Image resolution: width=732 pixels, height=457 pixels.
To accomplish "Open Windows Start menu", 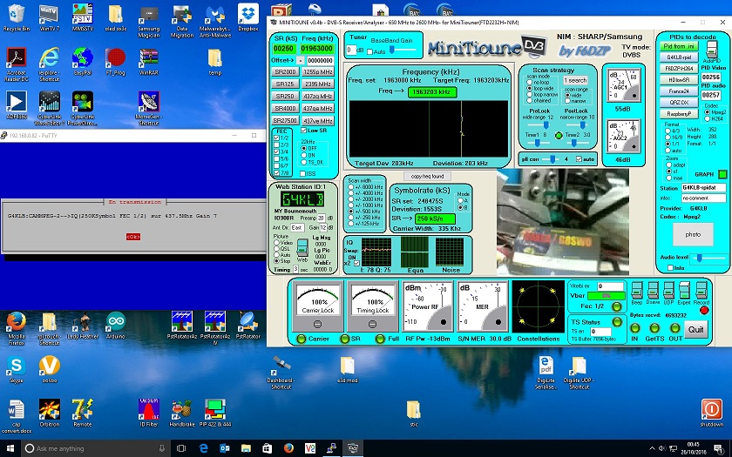I will point(10,448).
